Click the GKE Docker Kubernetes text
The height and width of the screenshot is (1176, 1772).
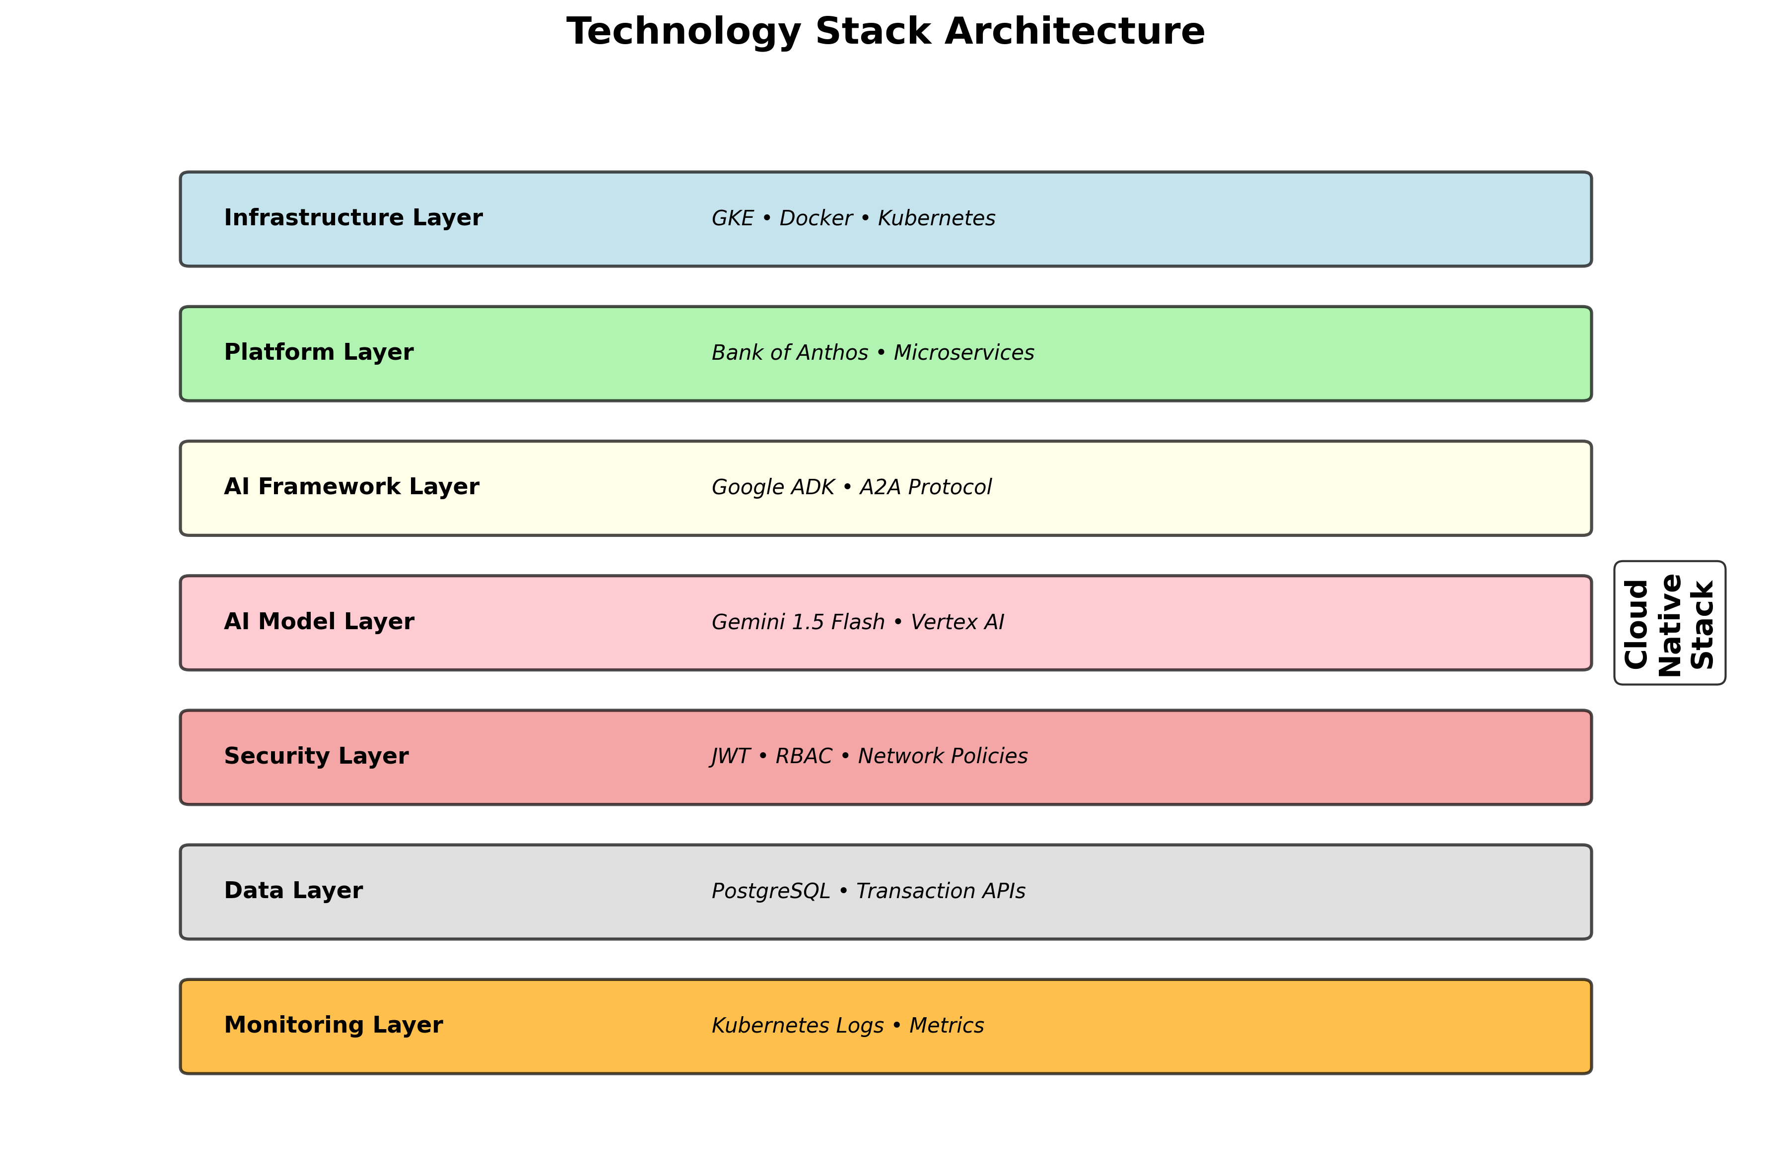point(853,218)
